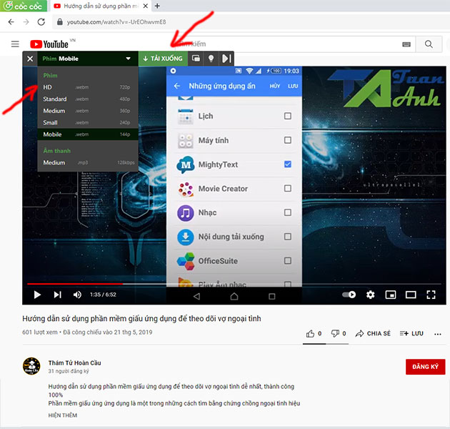Skip to next video in player controls
Screen dimensions: 450x429
(x=58, y=295)
